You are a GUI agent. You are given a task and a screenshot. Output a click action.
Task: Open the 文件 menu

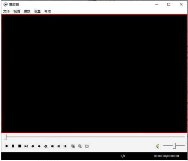pos(6,11)
